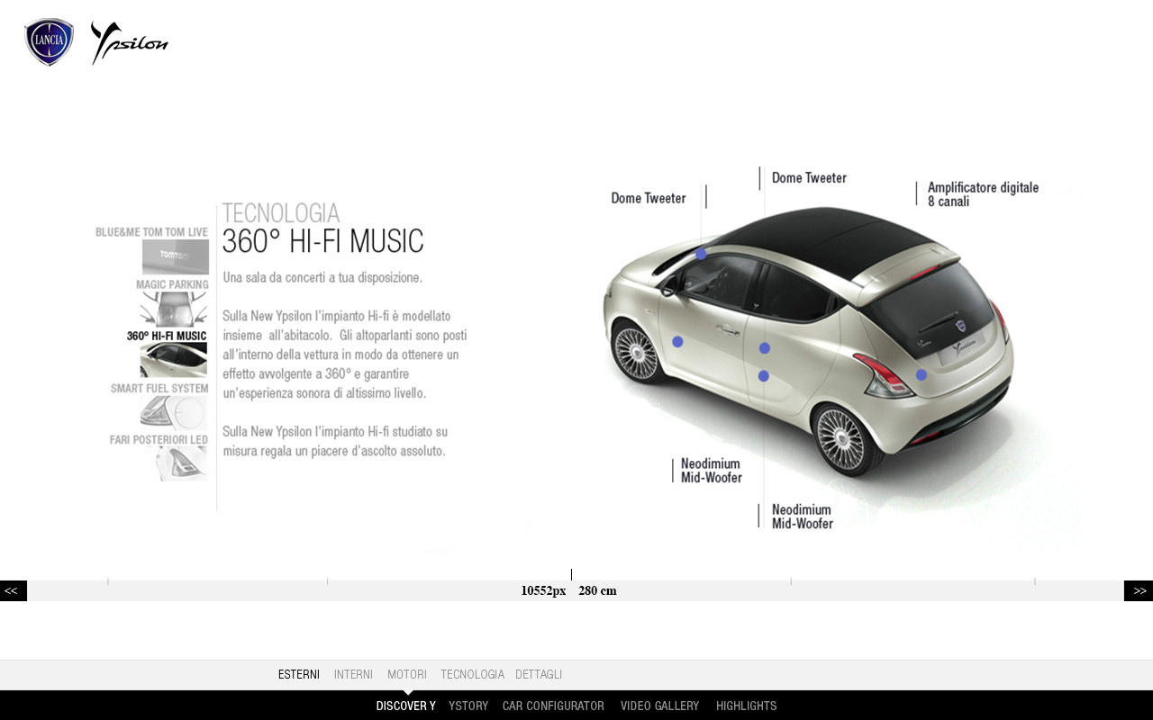Click the 280 cm value on the ruler

(x=597, y=591)
